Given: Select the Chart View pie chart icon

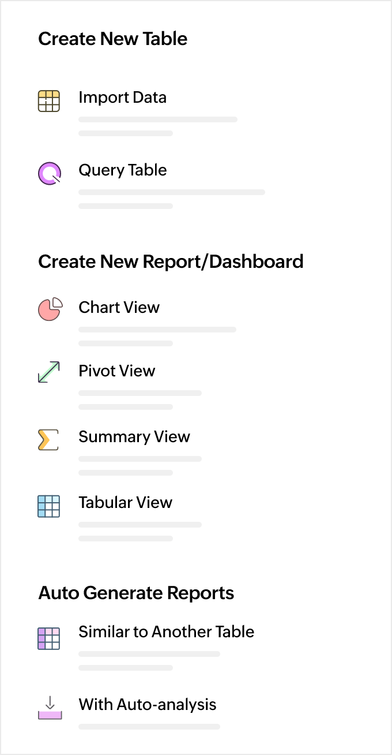Looking at the screenshot, I should [49, 309].
